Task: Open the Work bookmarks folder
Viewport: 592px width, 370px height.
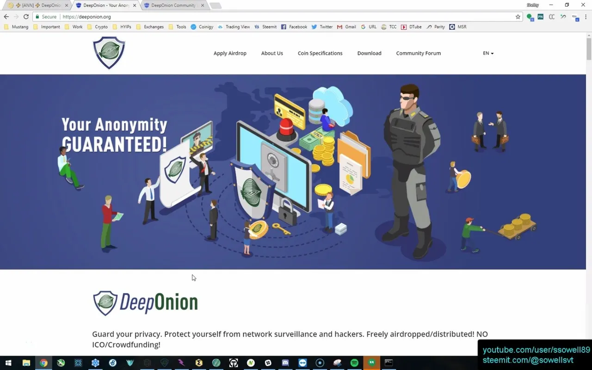Action: pos(73,27)
